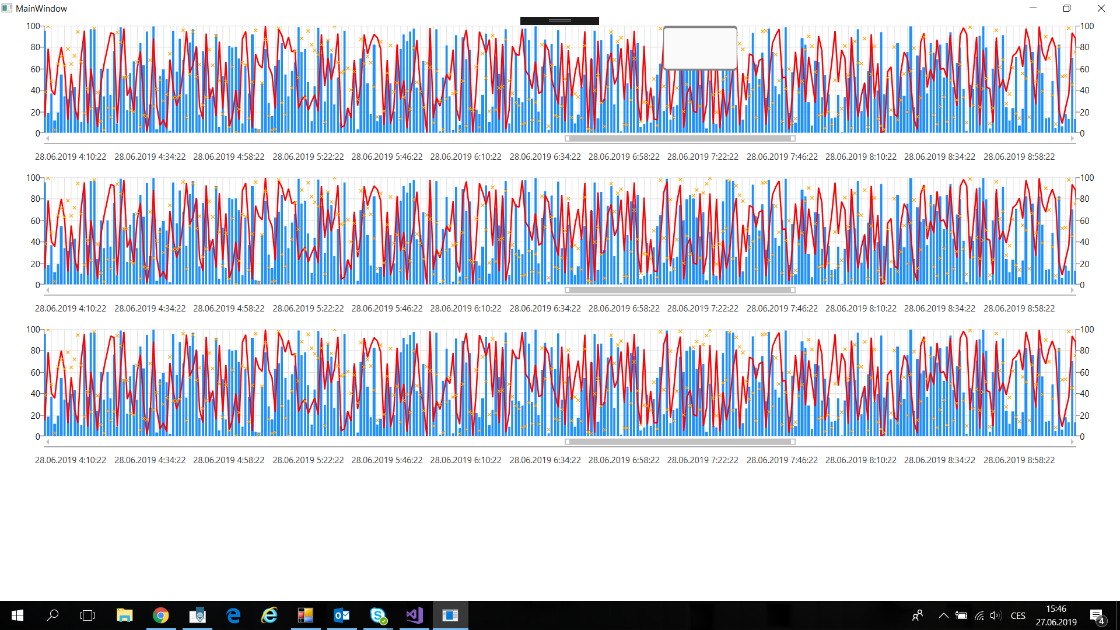
Task: Click the empty tooltip box on the top chart
Action: pos(700,48)
